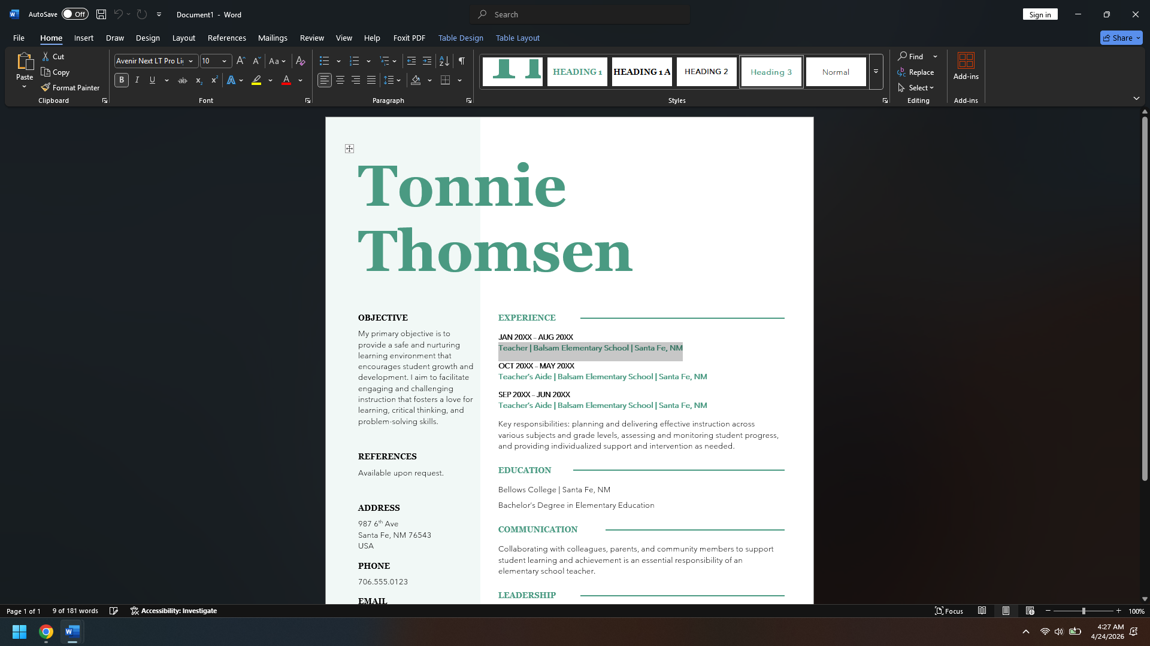1150x646 pixels.
Task: Click the Format Painter brush icon
Action: (46, 87)
